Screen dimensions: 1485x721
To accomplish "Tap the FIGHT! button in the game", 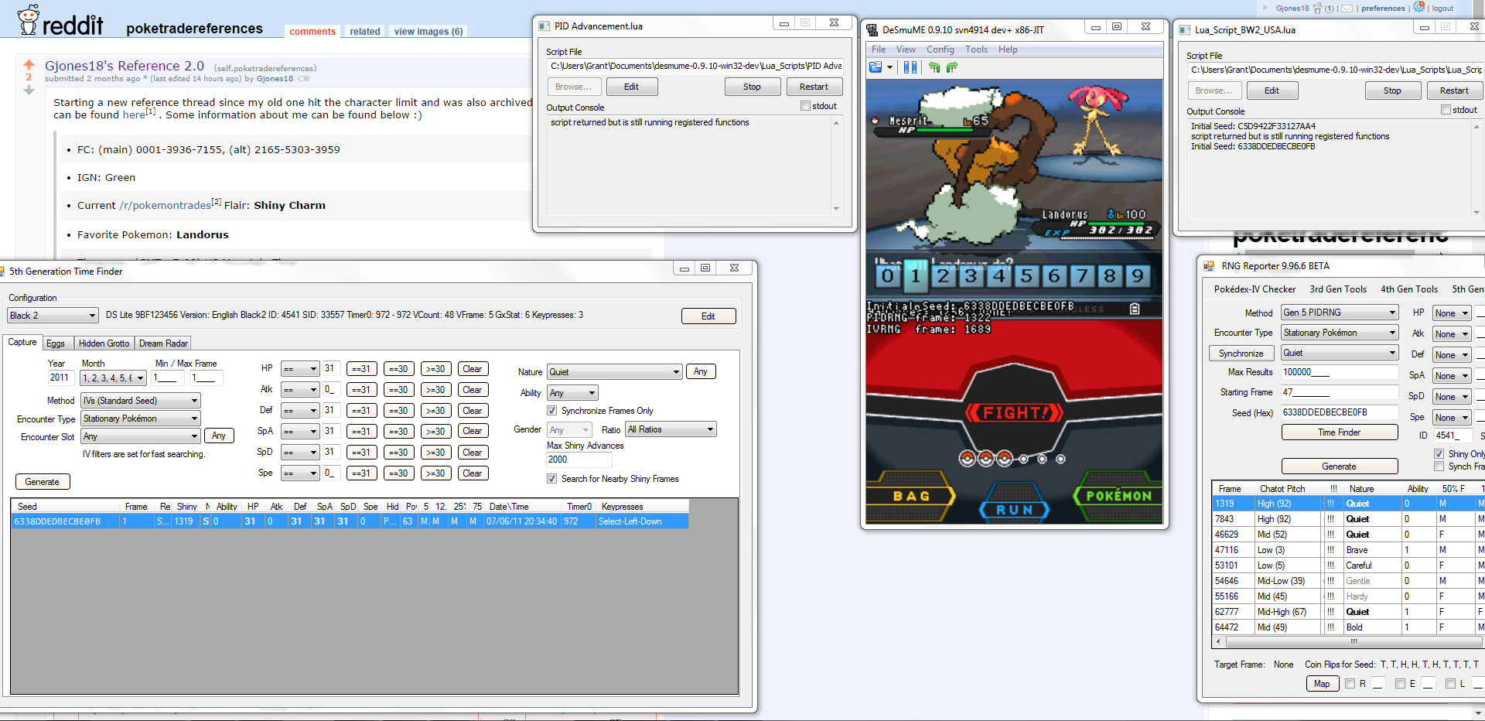I will (1014, 413).
